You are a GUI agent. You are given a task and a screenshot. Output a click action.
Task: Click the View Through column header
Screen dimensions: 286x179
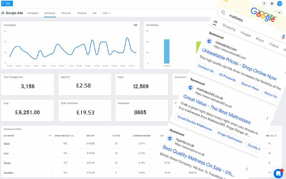[x=65, y=136]
